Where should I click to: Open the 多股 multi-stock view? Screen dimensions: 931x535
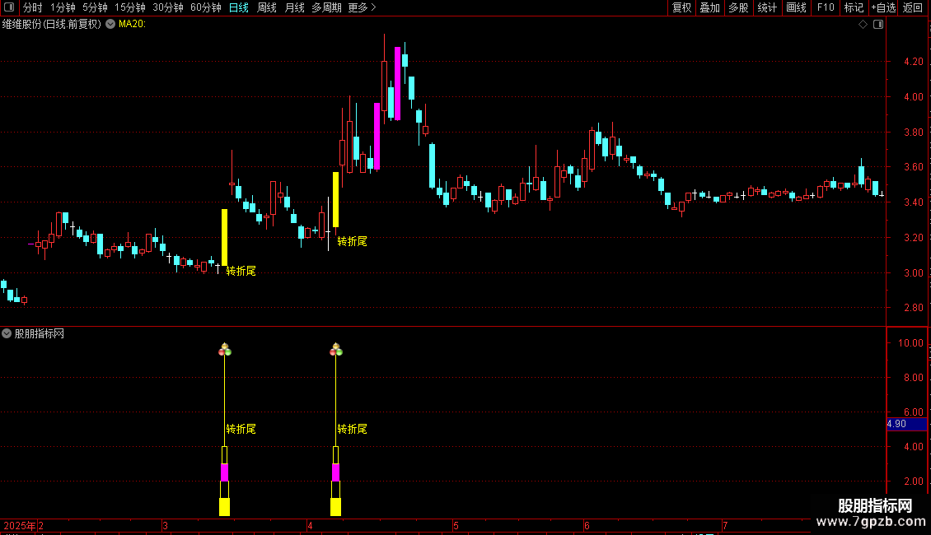(x=738, y=7)
